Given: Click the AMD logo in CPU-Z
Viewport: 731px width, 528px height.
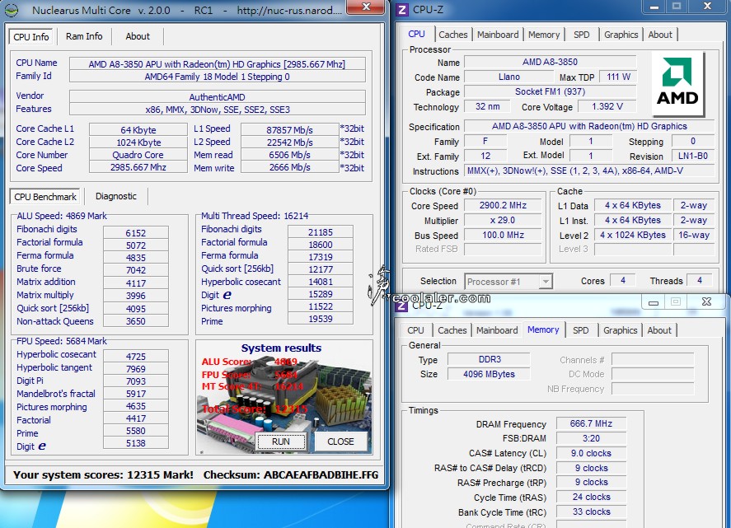Looking at the screenshot, I should pos(678,84).
